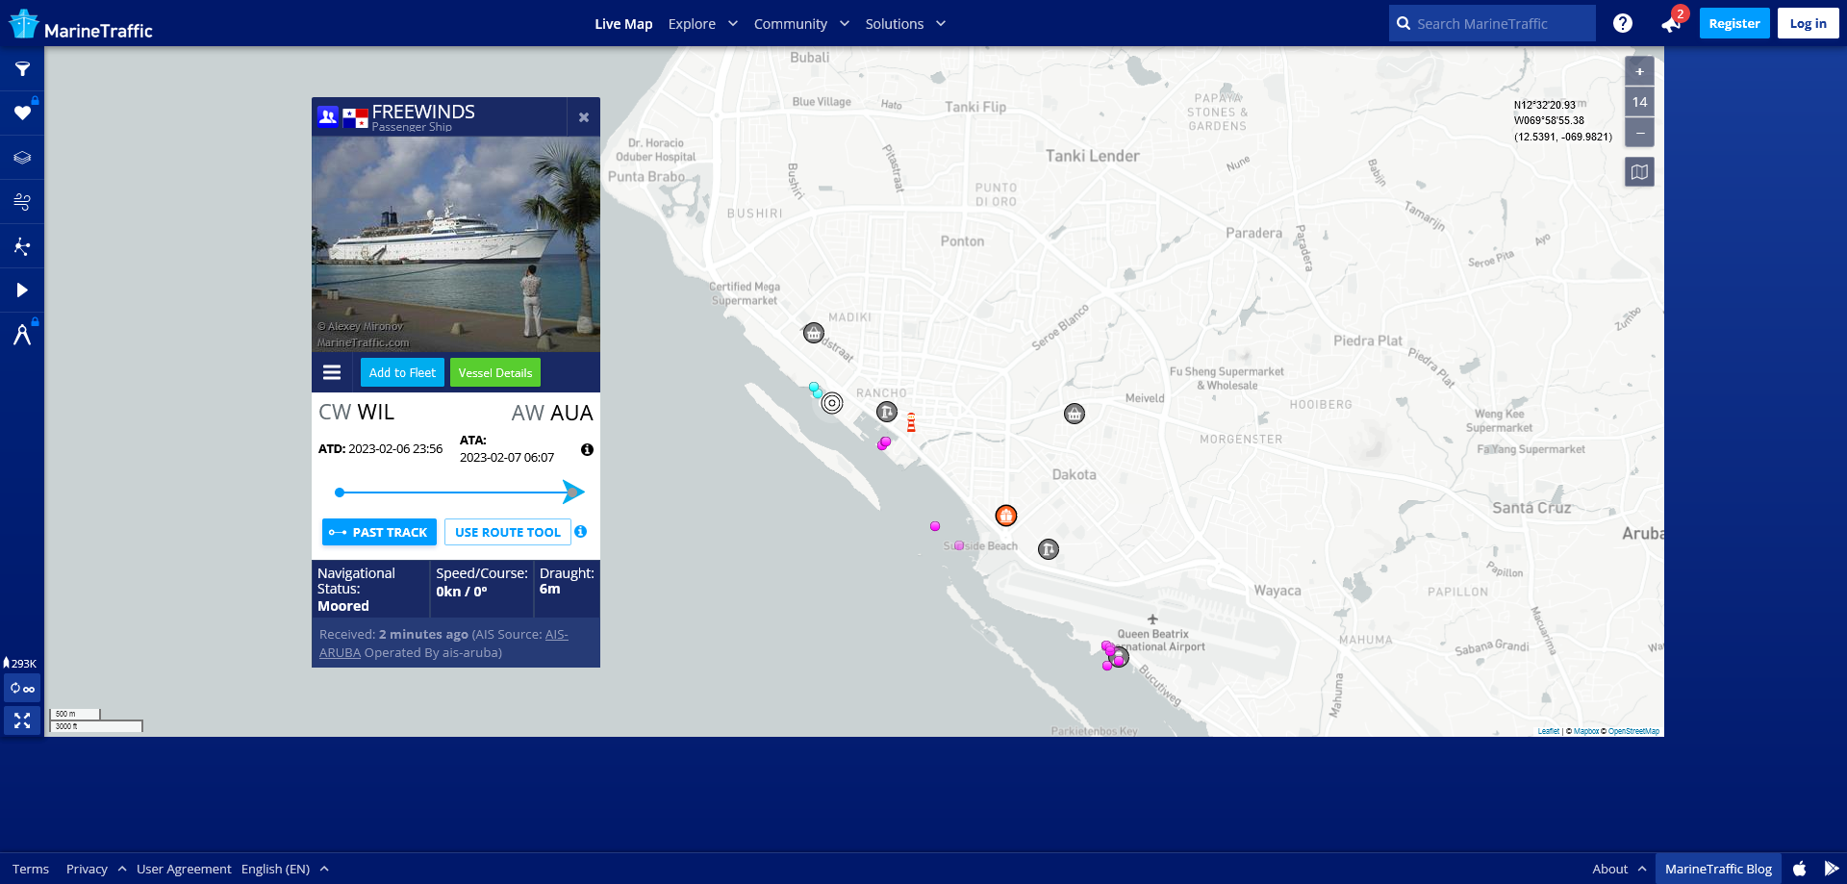Screen dimensions: 1847x884
Task: Click the Mapbox attribution link
Action: [1586, 731]
